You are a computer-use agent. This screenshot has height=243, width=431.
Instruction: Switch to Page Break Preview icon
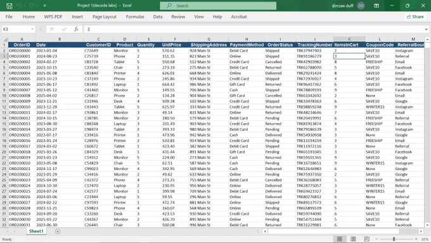pyautogui.click(x=366, y=239)
